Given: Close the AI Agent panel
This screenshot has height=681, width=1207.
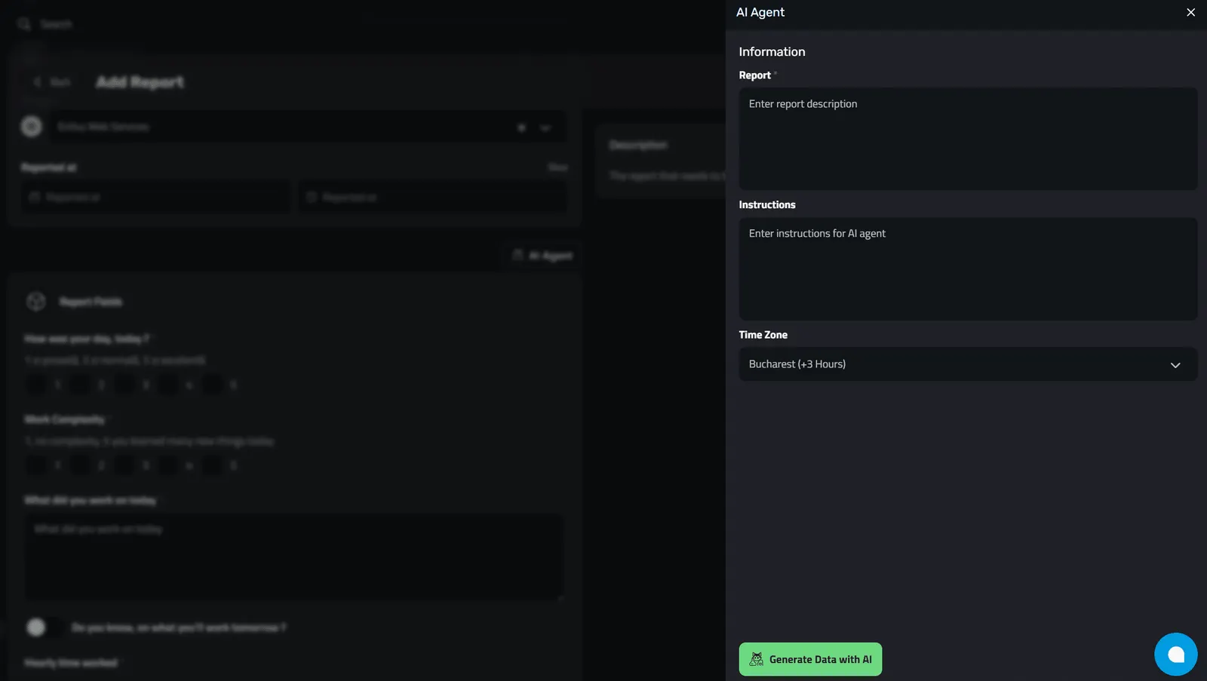Looking at the screenshot, I should tap(1190, 12).
